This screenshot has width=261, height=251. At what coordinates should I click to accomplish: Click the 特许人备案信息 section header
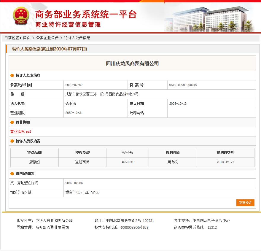click(x=50, y=49)
